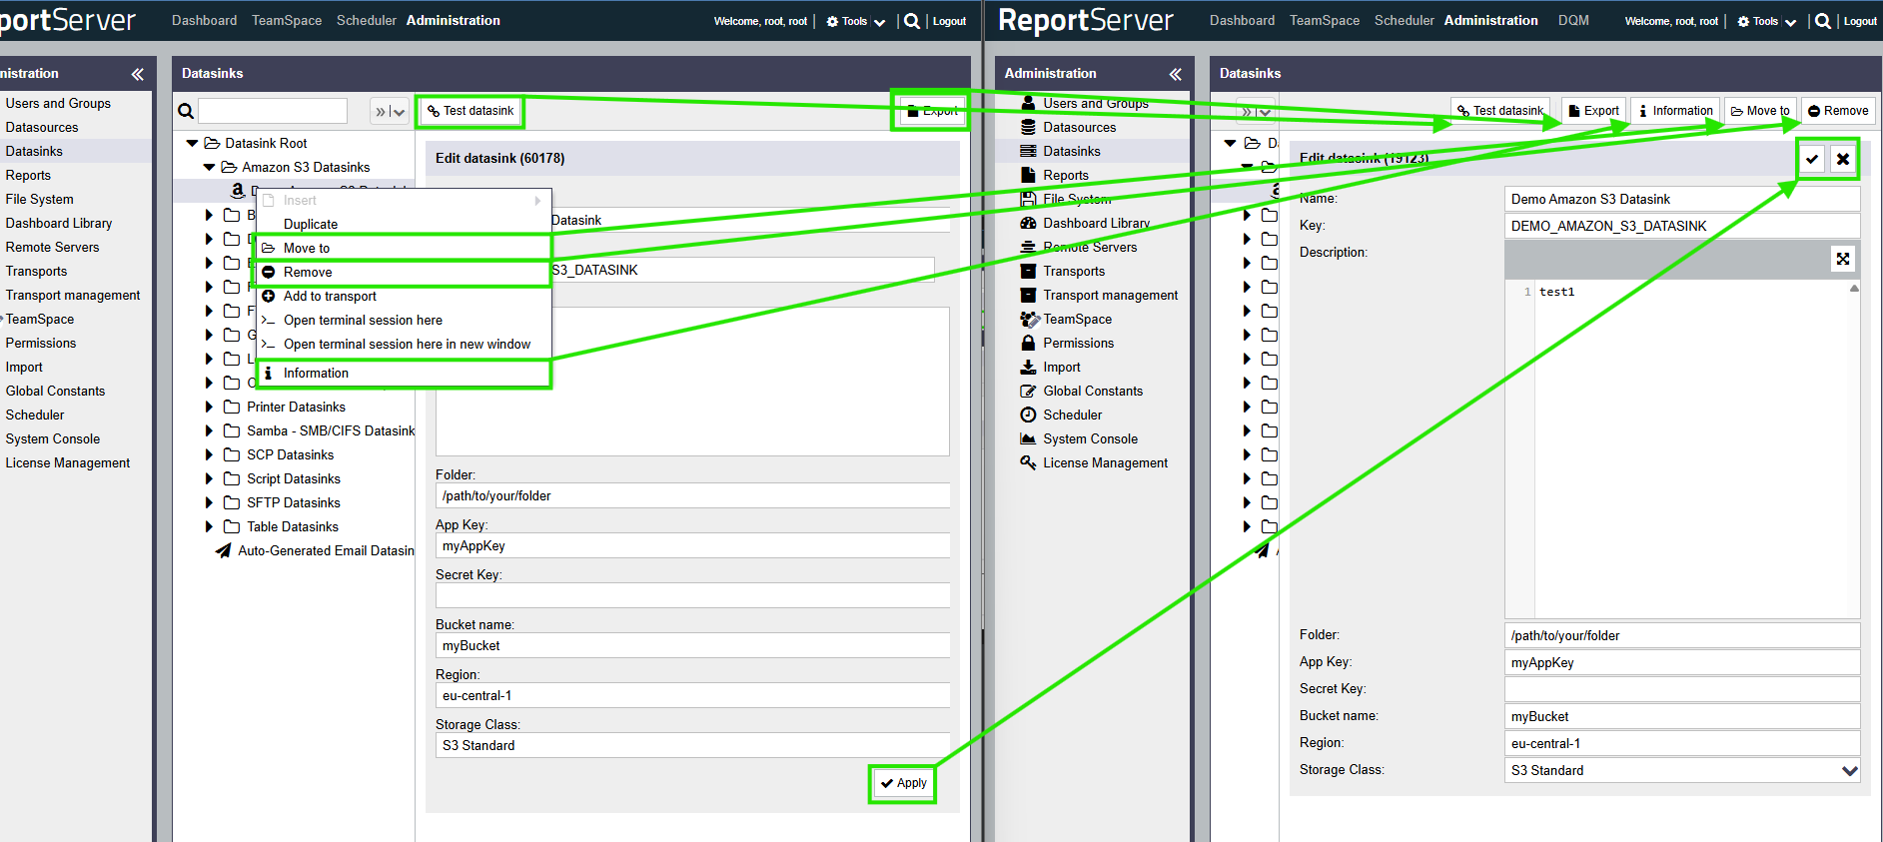
Task: Click the Scheduler clock icon in sidebar
Action: click(x=1028, y=416)
